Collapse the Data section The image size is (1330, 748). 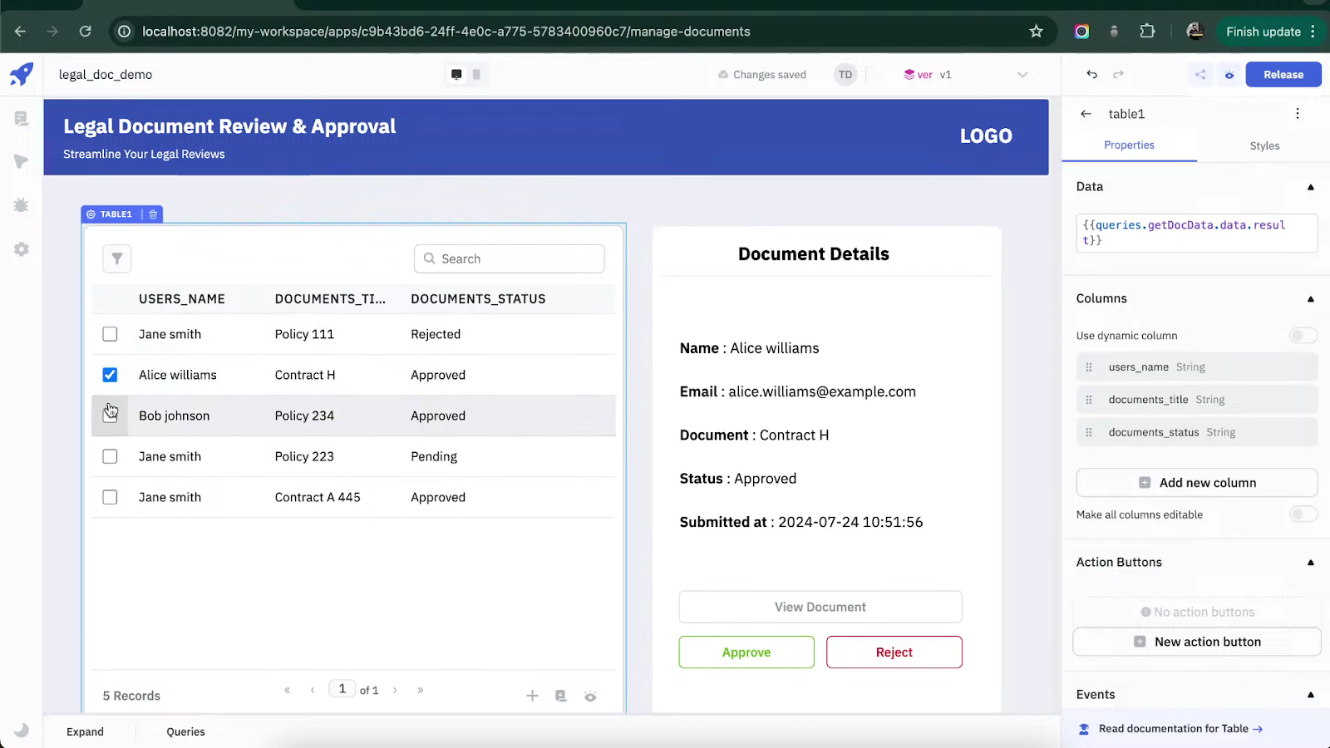(x=1311, y=187)
